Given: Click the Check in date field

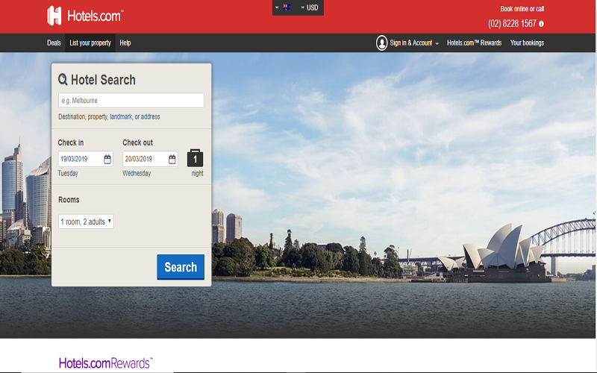Looking at the screenshot, I should tap(85, 159).
